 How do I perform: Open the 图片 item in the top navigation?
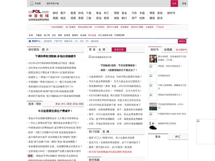(63, 13)
